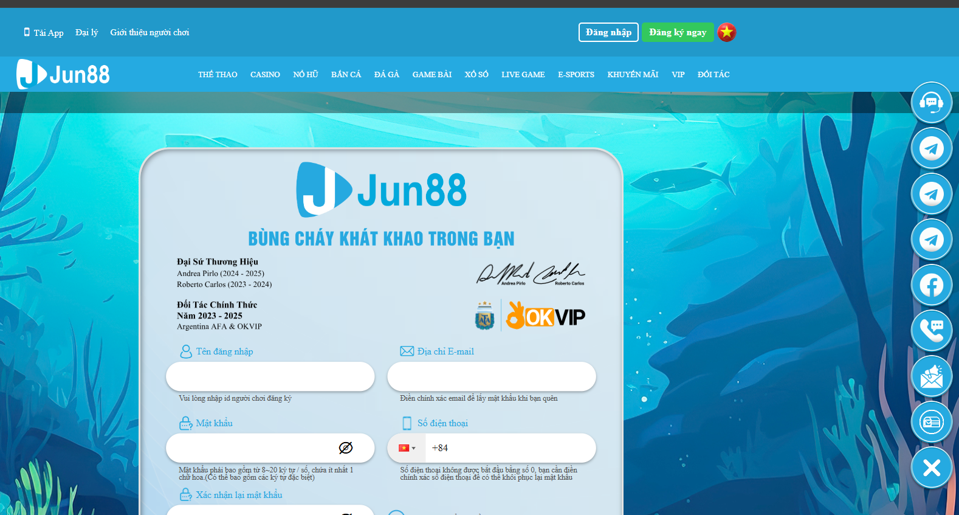
Task: Open ĐỐI TÁC partners page
Action: (x=713, y=74)
